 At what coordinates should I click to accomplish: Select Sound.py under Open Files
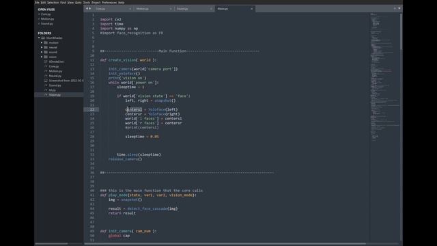click(47, 24)
